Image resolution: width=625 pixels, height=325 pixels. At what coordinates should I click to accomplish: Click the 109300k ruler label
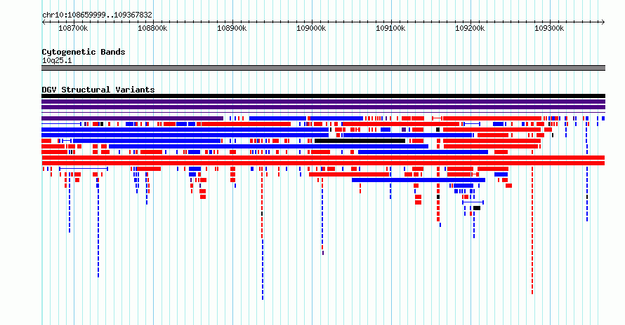coord(549,28)
